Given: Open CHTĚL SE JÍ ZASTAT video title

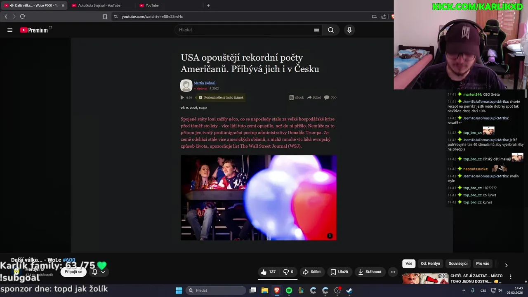Looking at the screenshot, I should 476,278.
